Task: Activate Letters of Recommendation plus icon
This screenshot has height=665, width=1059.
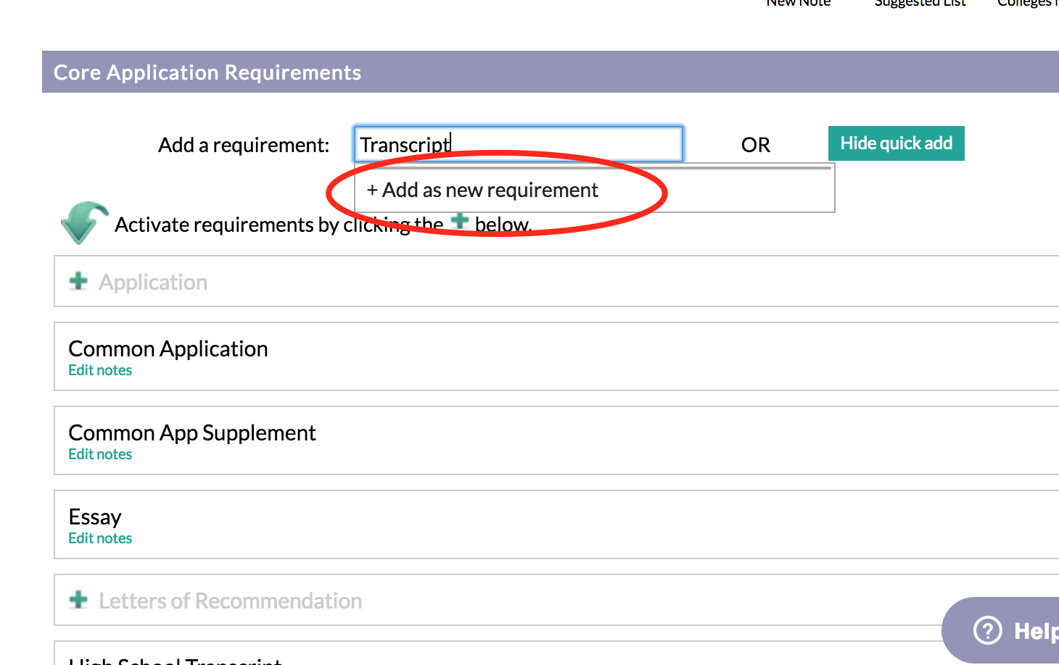Action: (78, 600)
